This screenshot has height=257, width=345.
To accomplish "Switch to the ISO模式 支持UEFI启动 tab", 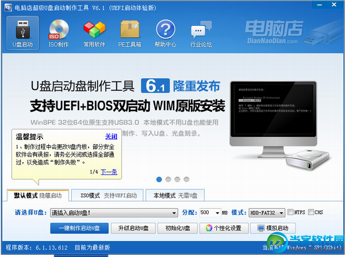I will 108,195.
